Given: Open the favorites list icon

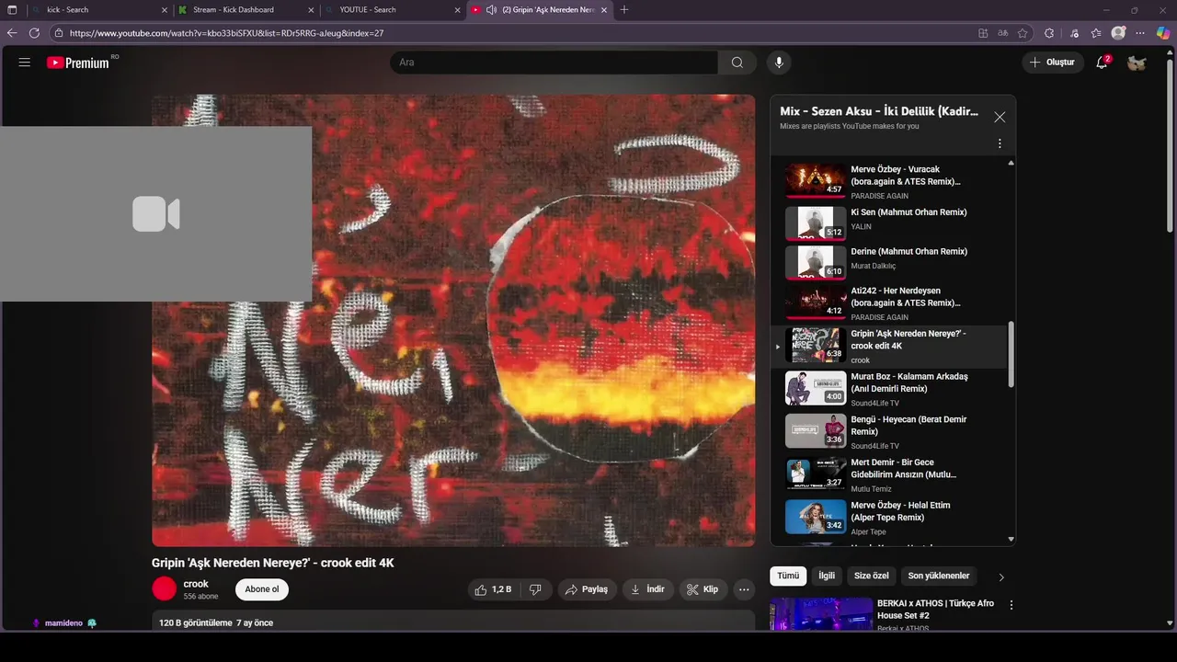Looking at the screenshot, I should click(1096, 33).
